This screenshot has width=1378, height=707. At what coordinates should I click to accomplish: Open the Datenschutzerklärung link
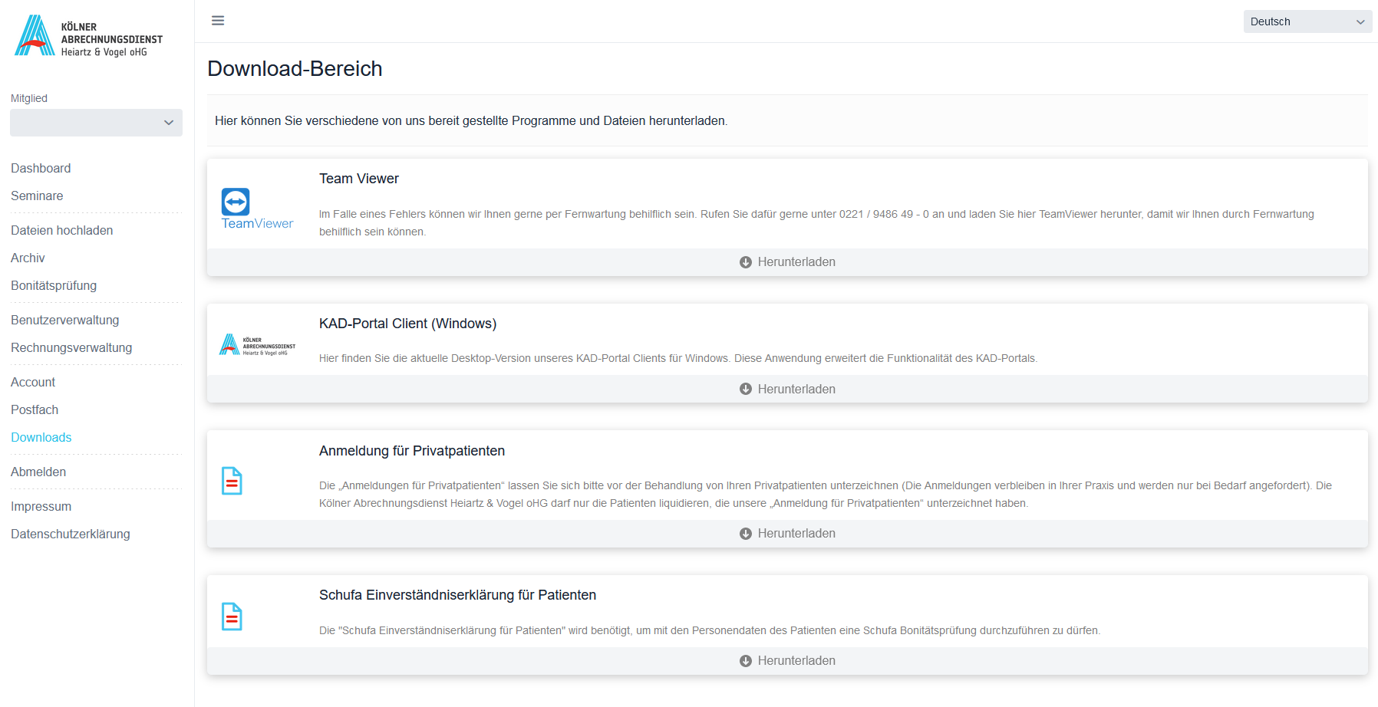click(71, 534)
